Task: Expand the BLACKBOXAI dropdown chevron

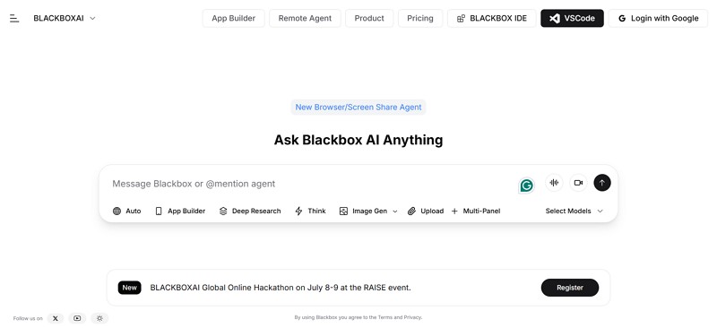Action: [x=92, y=18]
